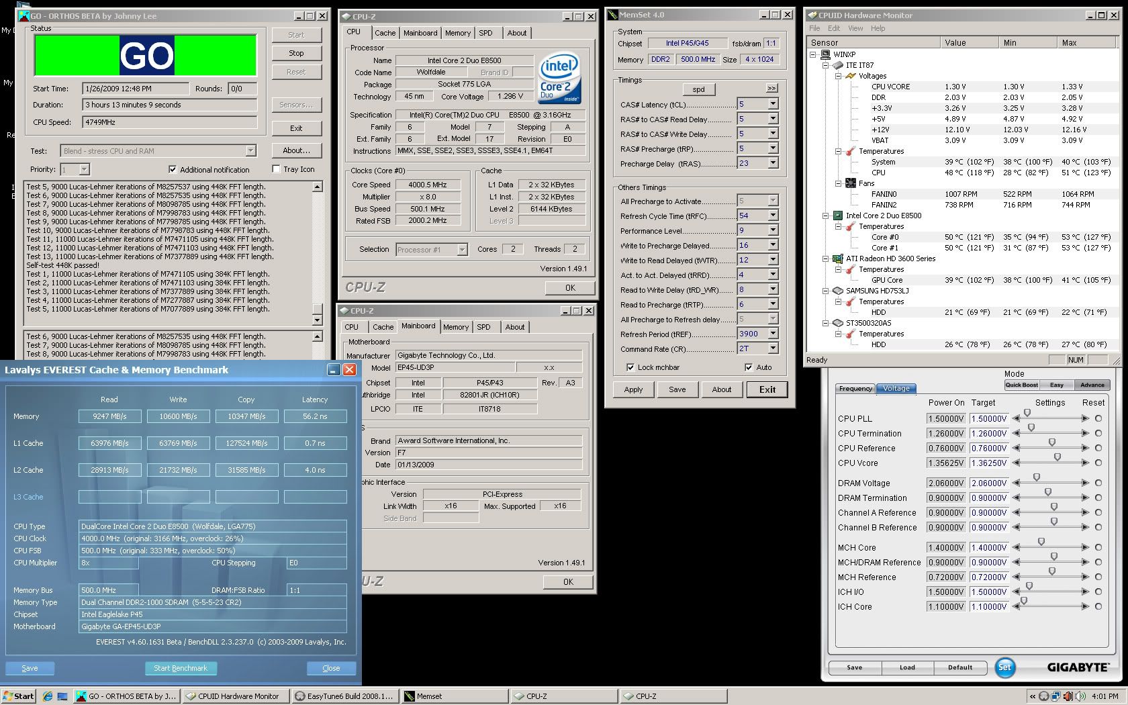The height and width of the screenshot is (705, 1128).
Task: Click the CPU PLL slider right arrow
Action: (x=1085, y=418)
